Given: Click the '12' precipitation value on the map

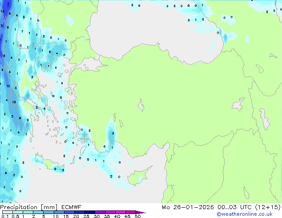Looking at the screenshot, I should click(8, 86).
